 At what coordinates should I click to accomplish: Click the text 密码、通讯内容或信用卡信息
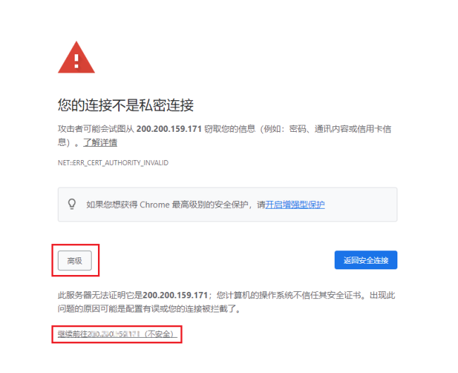point(340,129)
